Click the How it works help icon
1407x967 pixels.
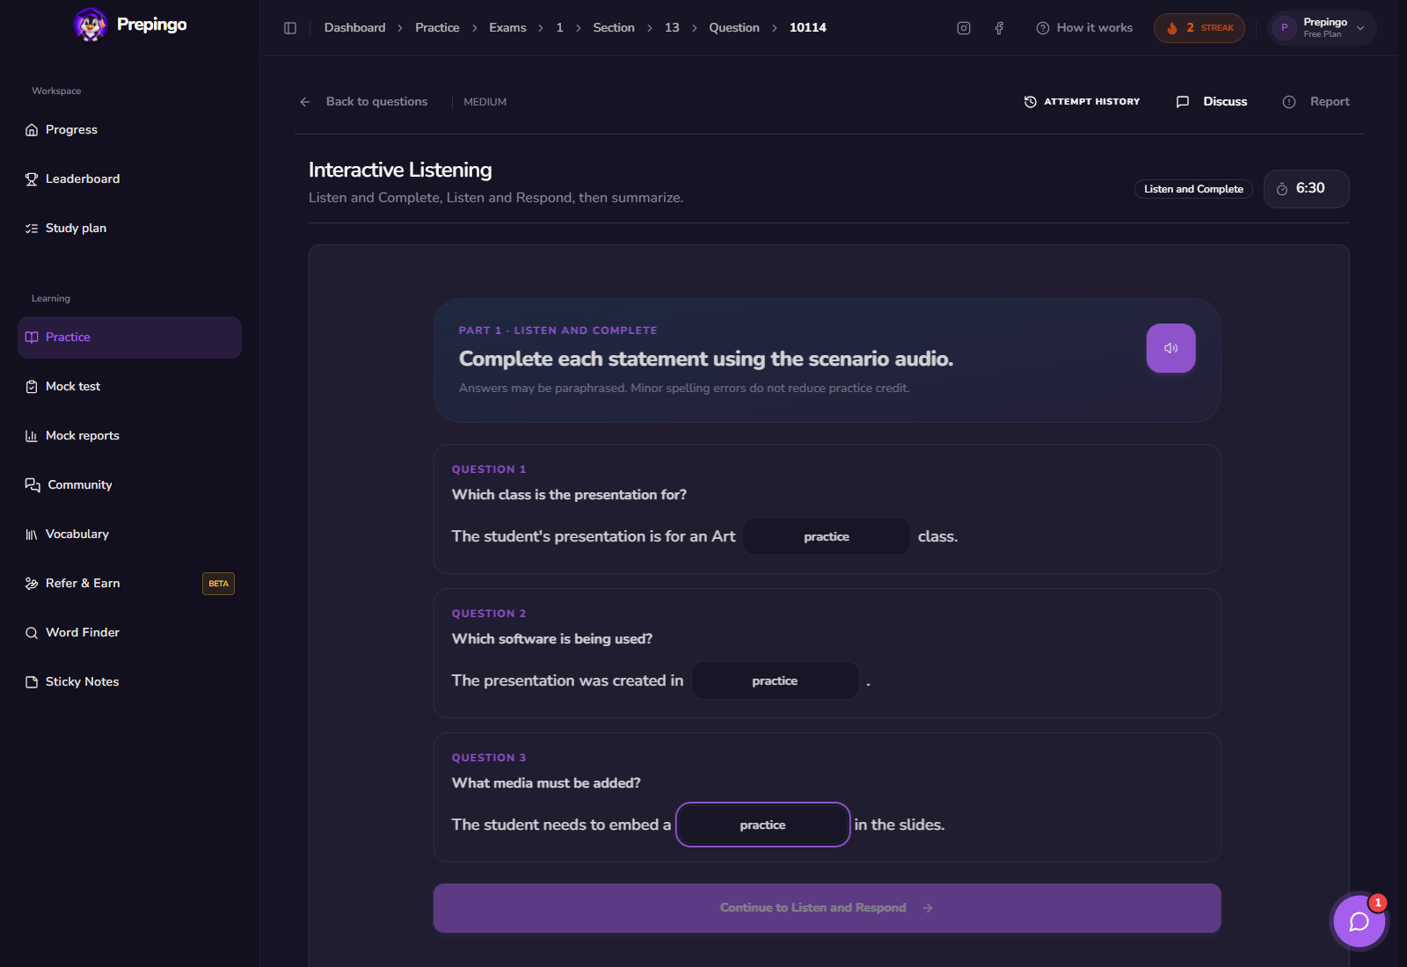(1043, 28)
